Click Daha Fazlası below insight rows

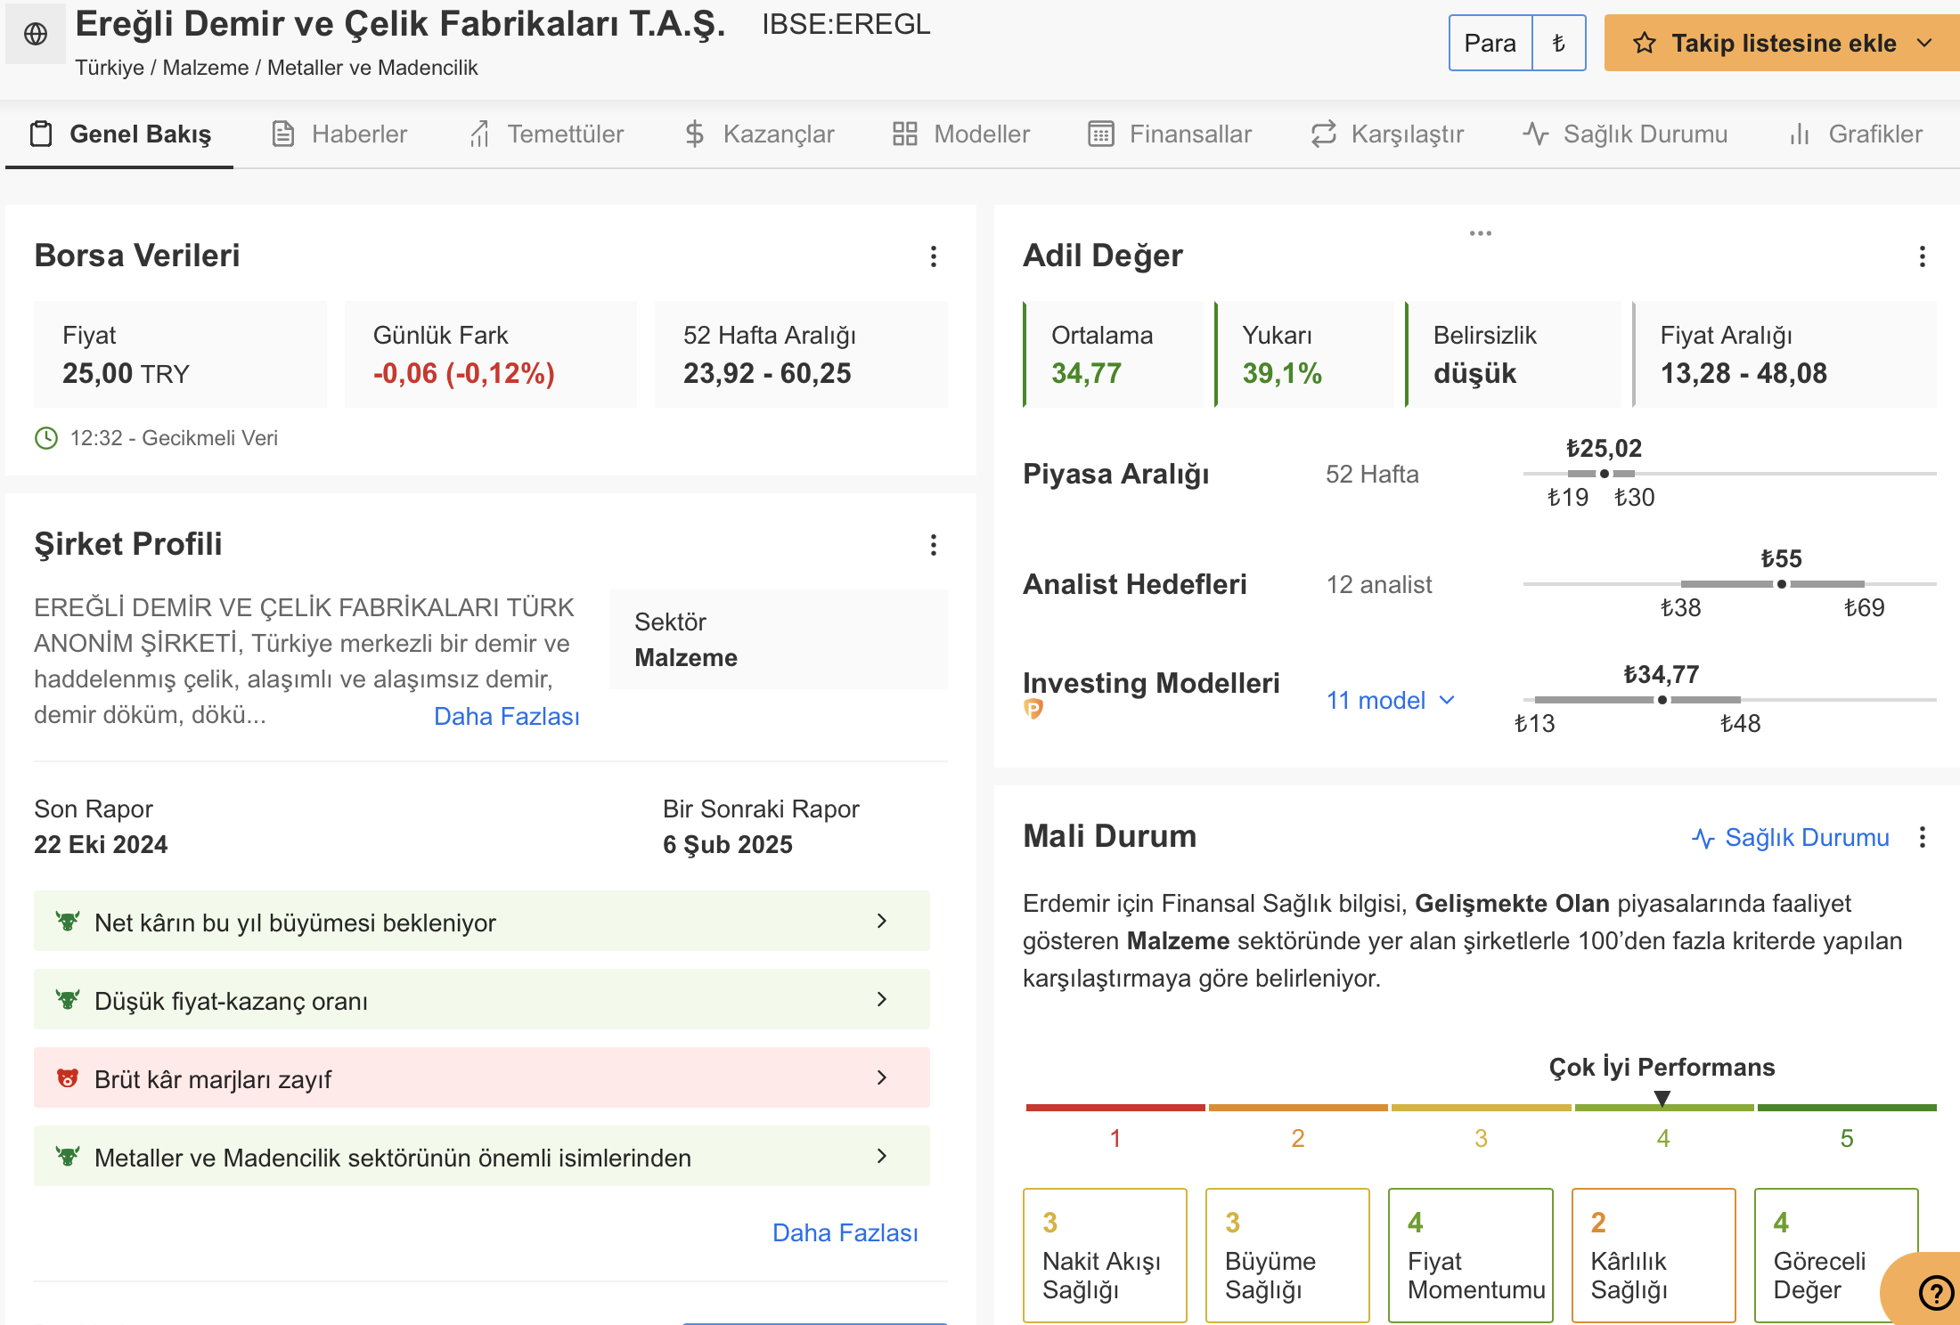point(845,1232)
